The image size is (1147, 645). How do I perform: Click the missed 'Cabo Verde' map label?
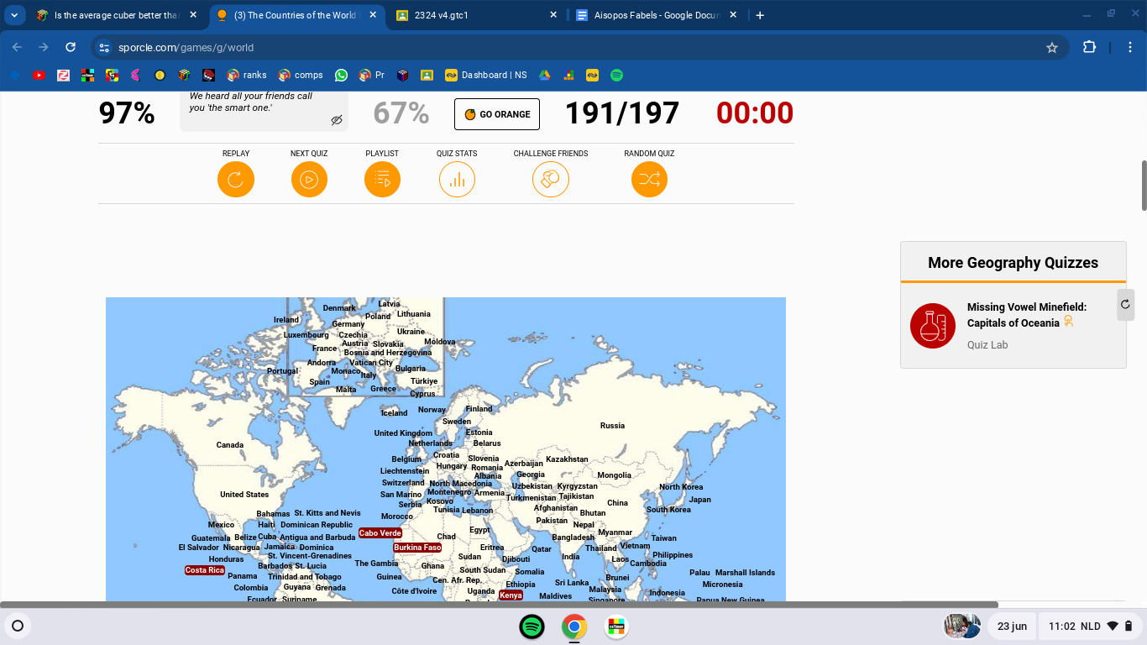(380, 533)
